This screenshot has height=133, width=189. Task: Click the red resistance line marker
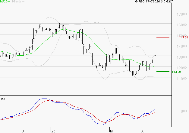click(x=163, y=37)
